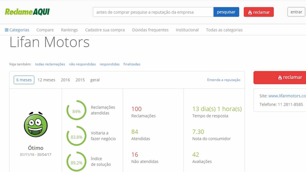Image resolution: width=306 pixels, height=172 pixels.
Task: Select the geral period tab
Action: (x=95, y=80)
